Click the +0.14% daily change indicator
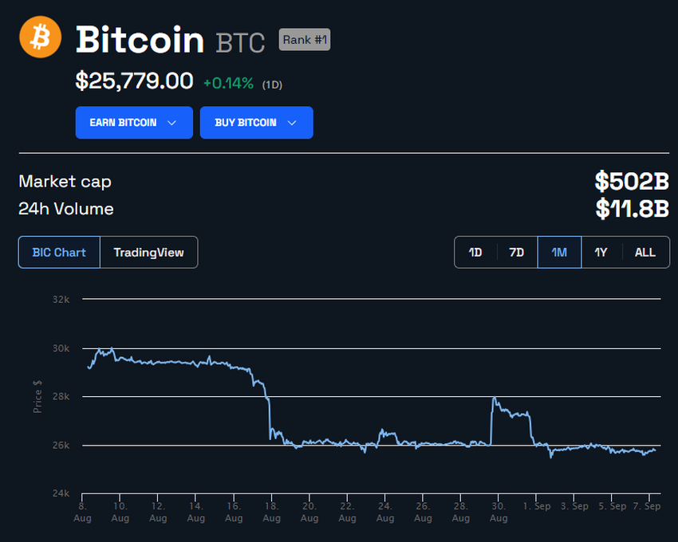The image size is (678, 542). pos(230,82)
